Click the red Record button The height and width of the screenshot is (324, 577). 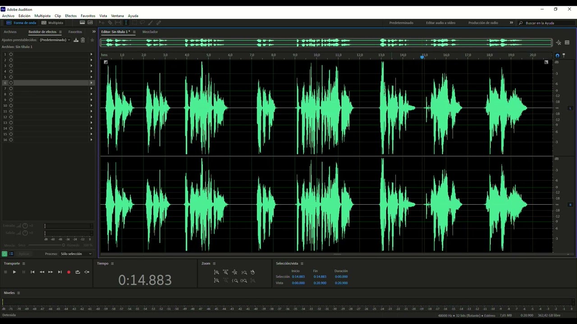(x=69, y=272)
